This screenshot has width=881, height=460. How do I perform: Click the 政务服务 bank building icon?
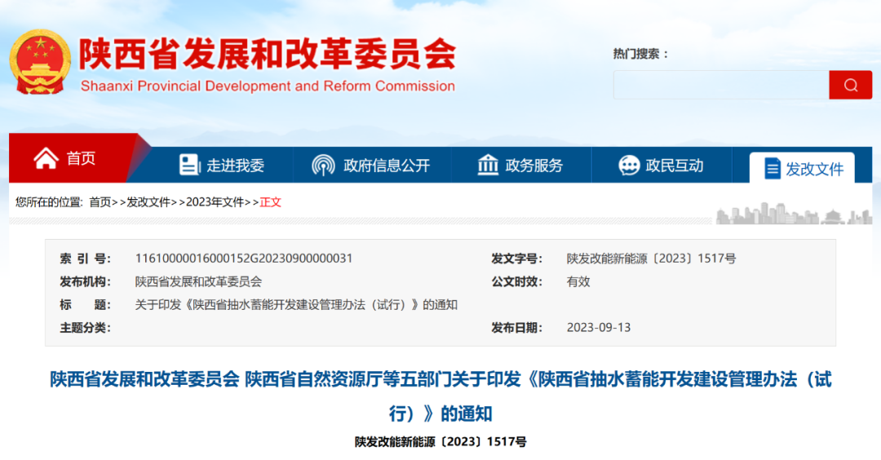pyautogui.click(x=488, y=166)
